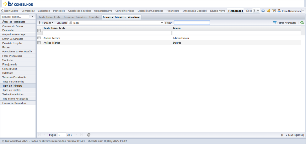
Task: Open the tab list down-arrow button
Action: coord(258,11)
